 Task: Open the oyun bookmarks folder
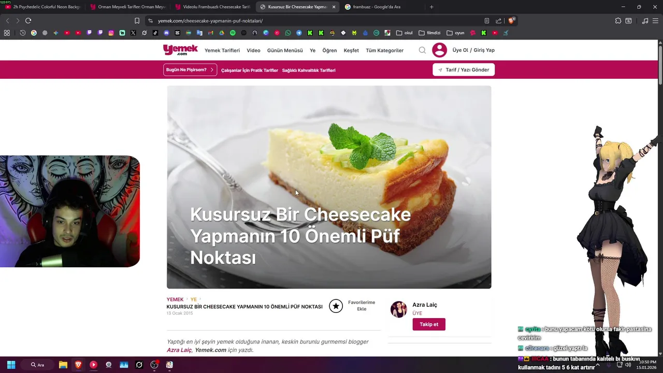[455, 33]
